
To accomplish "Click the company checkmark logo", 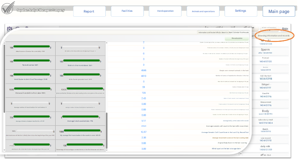I will click(8, 8).
